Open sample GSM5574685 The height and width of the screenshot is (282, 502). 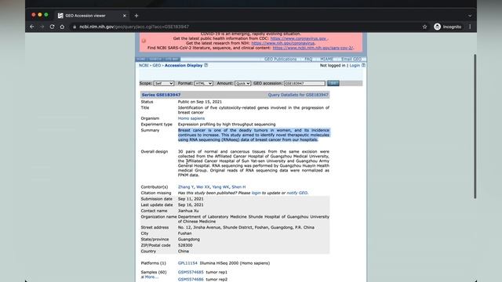click(x=191, y=272)
